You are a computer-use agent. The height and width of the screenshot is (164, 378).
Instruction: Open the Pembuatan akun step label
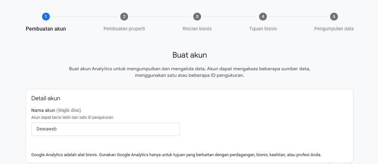coord(46,29)
